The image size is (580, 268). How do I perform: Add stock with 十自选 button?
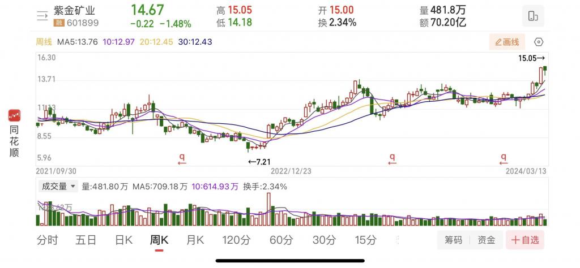point(525,240)
